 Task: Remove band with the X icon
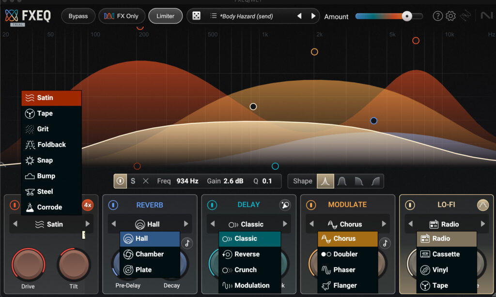click(x=145, y=181)
